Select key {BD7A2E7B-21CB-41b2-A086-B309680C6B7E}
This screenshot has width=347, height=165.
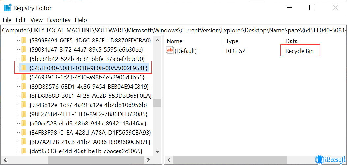[x=90, y=142]
